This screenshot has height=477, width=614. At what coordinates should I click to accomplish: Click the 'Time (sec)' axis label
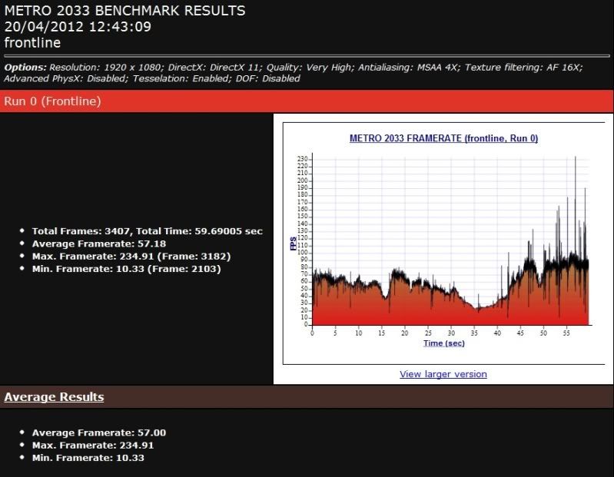(443, 343)
